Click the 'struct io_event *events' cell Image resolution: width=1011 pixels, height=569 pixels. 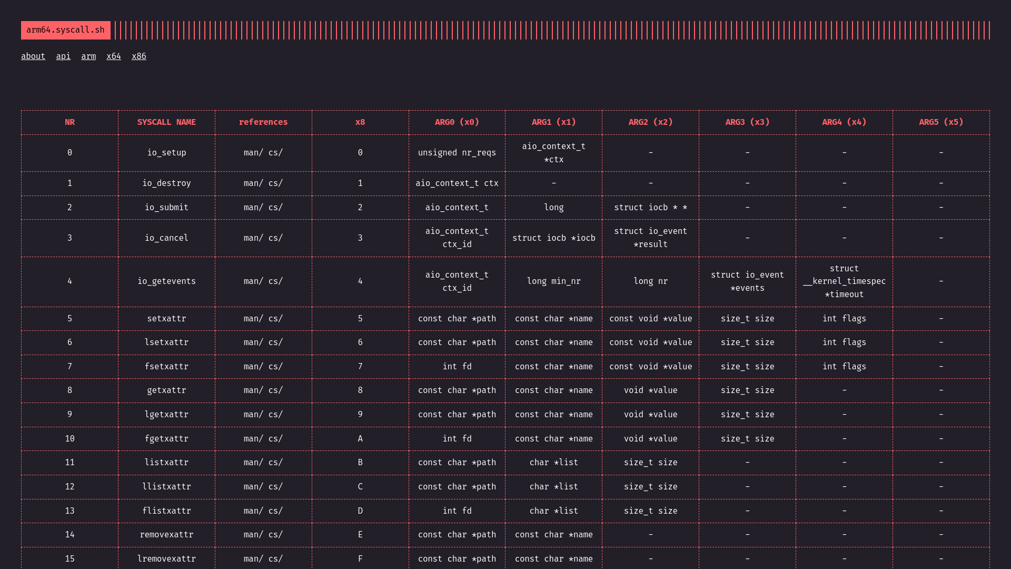click(x=748, y=281)
